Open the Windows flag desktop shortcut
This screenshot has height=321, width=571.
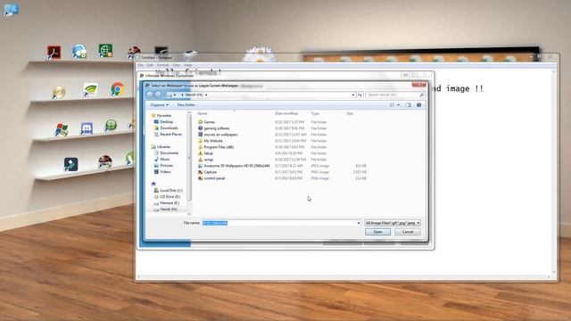click(x=62, y=129)
